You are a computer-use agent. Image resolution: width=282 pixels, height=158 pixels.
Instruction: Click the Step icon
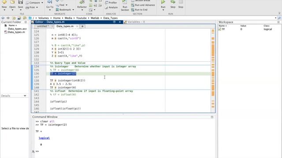tap(173, 2)
